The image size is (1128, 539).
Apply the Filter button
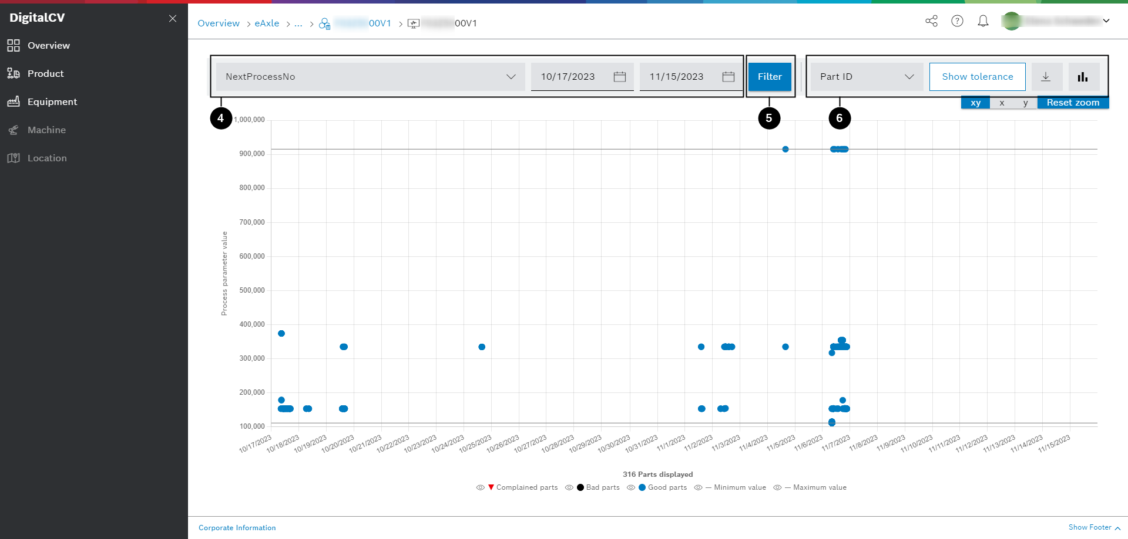[770, 76]
